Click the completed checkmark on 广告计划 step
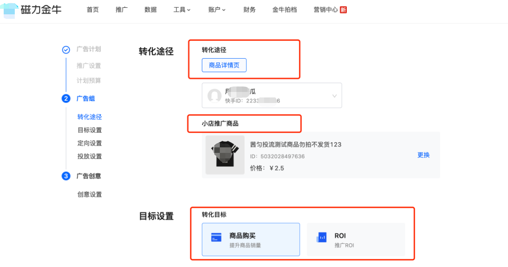The image size is (508, 267). click(x=66, y=49)
